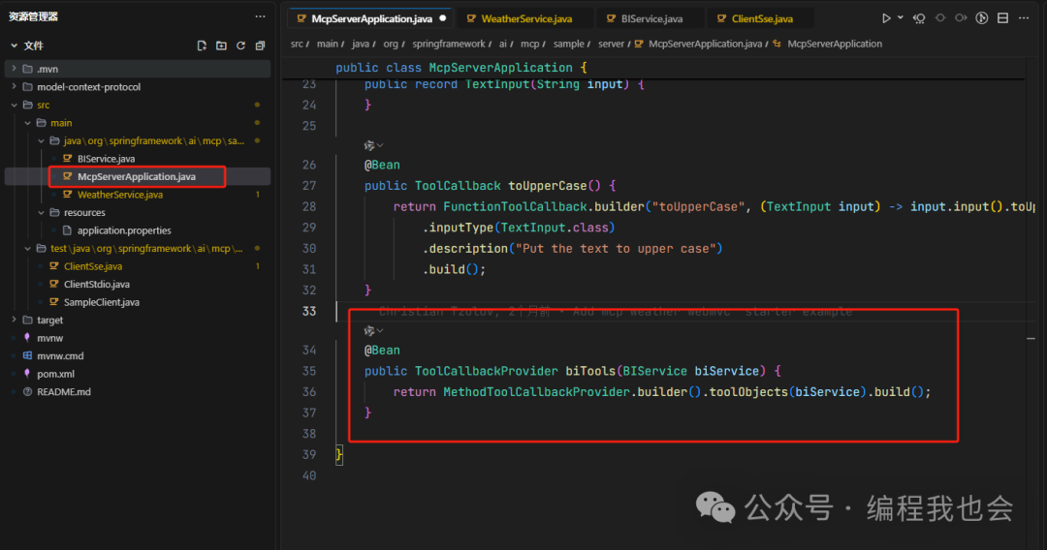Screen dimensions: 1047x550
Task: Click the split editor layout icon
Action: coord(1002,18)
